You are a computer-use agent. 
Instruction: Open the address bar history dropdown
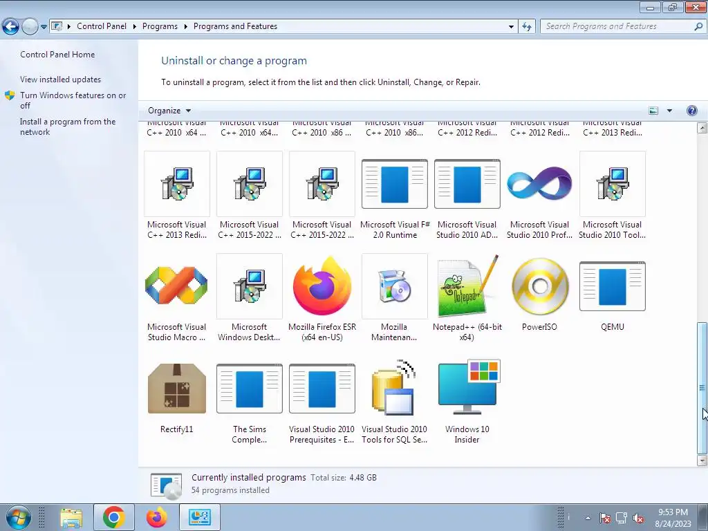[511, 26]
